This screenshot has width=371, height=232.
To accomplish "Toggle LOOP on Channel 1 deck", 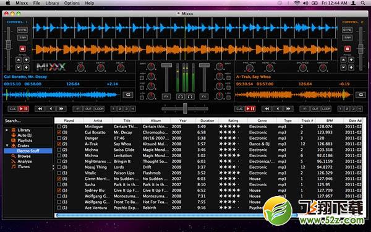I will coord(99,109).
